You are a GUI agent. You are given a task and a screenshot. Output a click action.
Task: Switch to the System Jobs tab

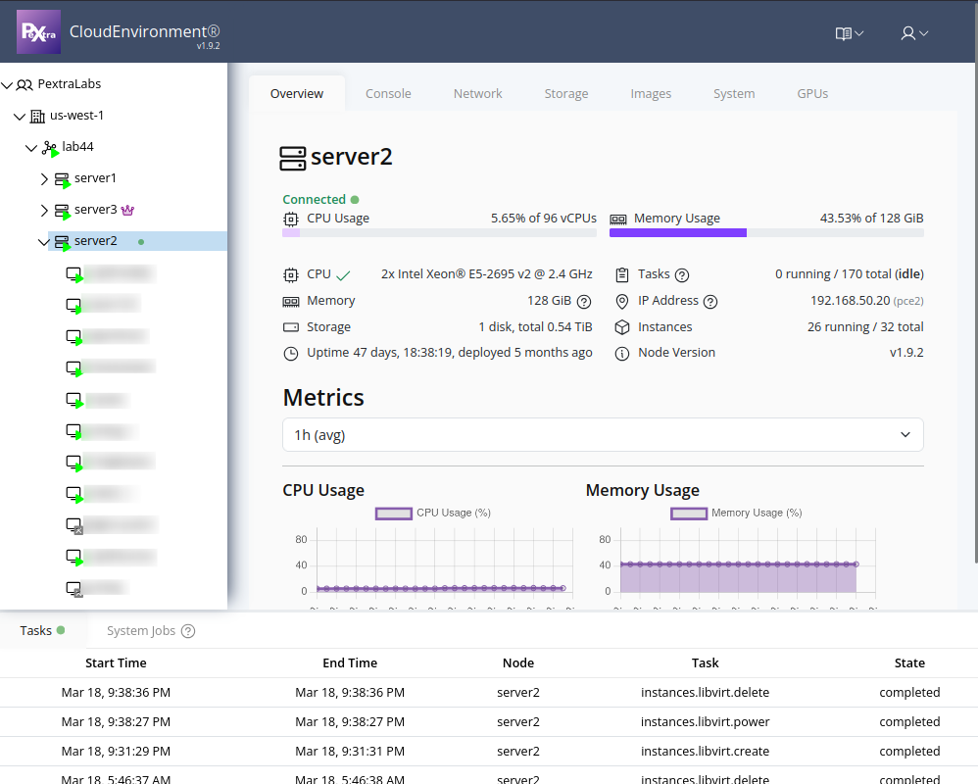click(141, 631)
